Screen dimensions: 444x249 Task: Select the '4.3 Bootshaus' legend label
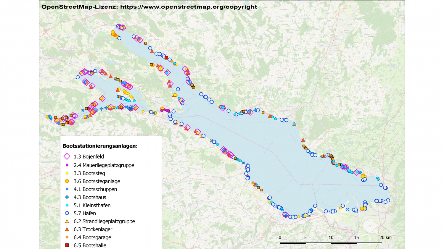coord(90,197)
